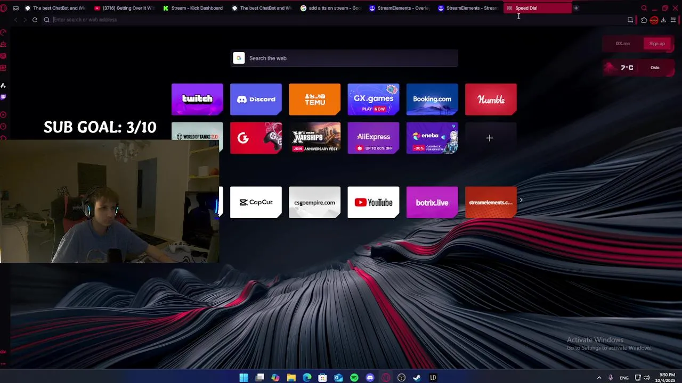Viewport: 682px width, 383px height.
Task: Open the YouTube speed dial tile
Action: (373, 202)
